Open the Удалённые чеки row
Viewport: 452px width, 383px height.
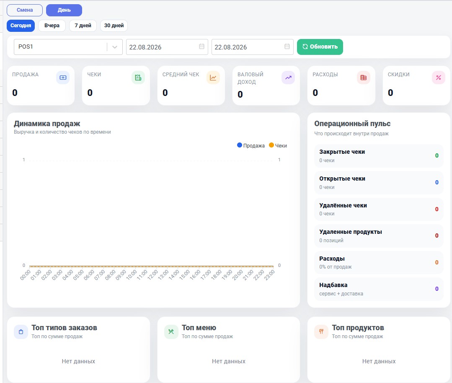[x=379, y=210]
